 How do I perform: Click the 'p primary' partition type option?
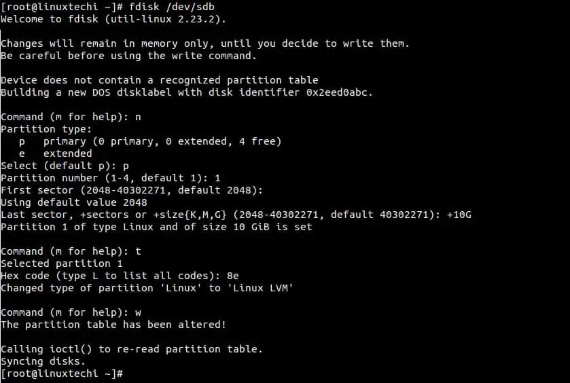coord(150,141)
